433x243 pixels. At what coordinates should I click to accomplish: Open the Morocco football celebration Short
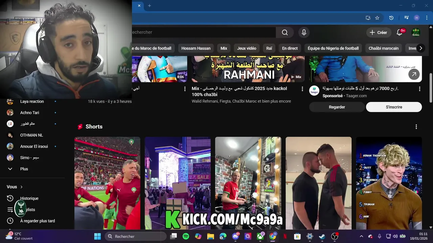tap(107, 183)
